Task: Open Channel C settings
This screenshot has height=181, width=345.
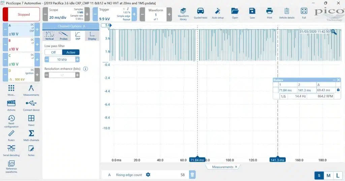Action: tap(21, 60)
